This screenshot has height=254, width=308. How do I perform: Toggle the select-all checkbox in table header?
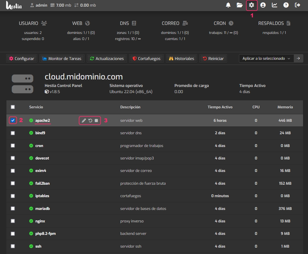tap(13, 107)
